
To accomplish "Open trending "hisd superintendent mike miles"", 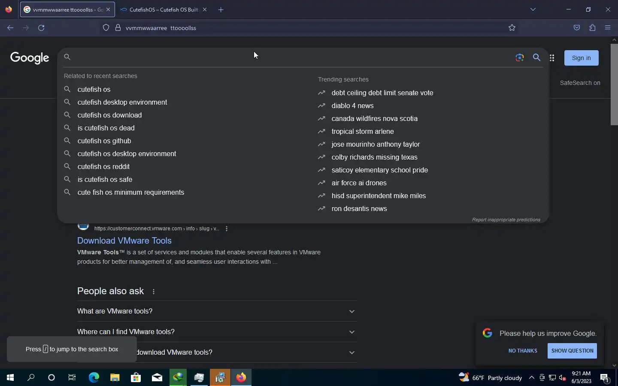I will (x=379, y=196).
